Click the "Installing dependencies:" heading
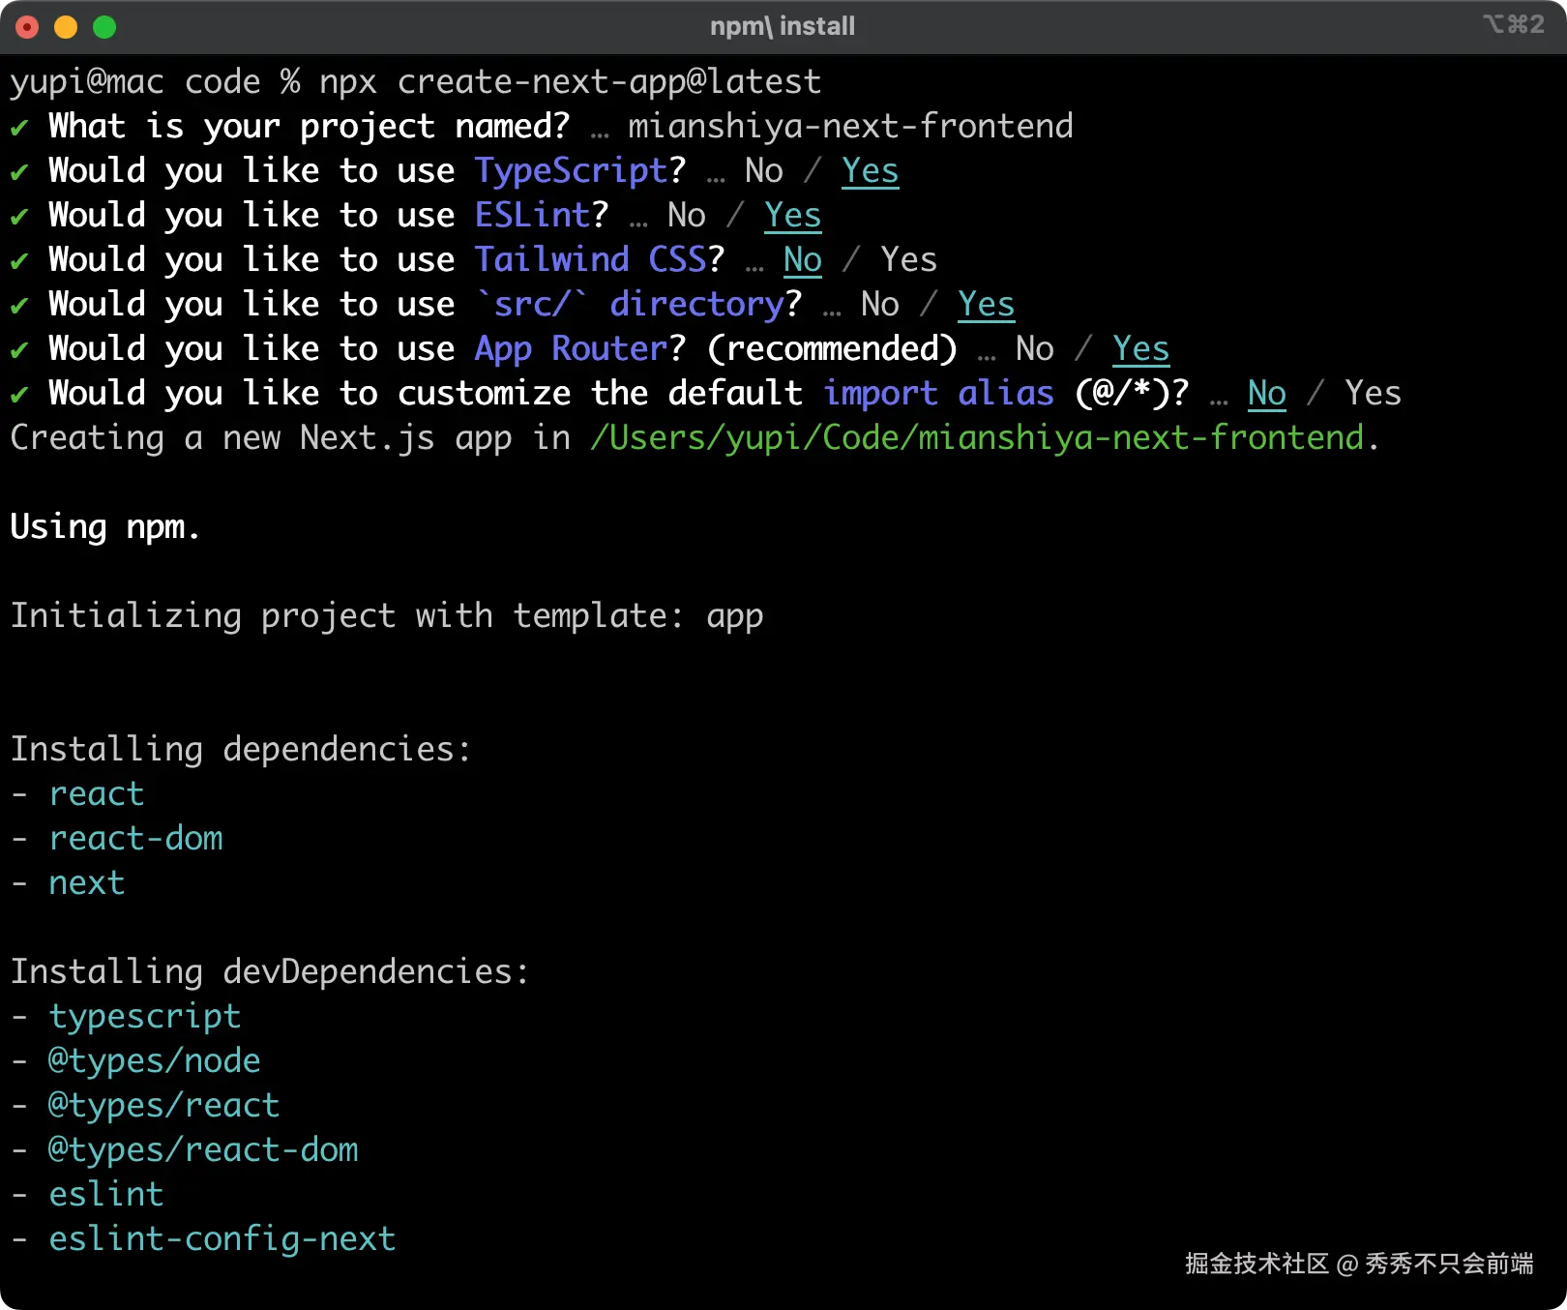The image size is (1567, 1310). pyautogui.click(x=241, y=750)
